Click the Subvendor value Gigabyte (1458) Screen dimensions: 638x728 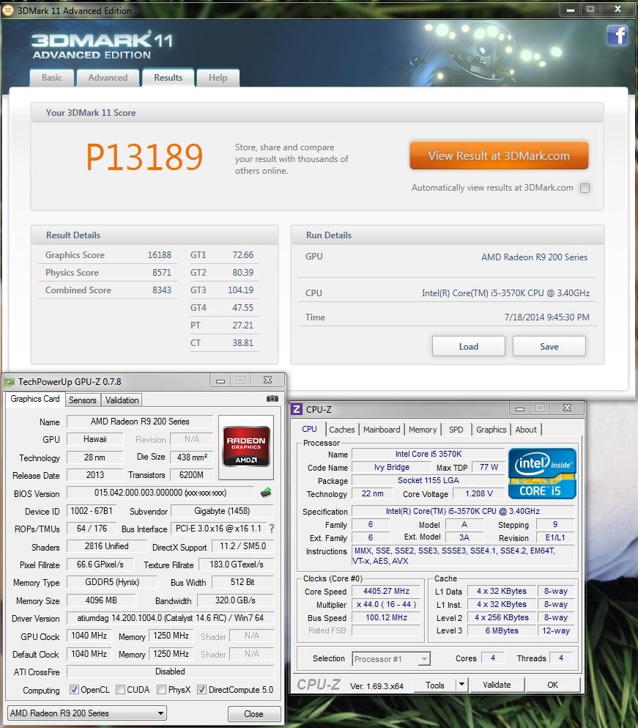(222, 511)
